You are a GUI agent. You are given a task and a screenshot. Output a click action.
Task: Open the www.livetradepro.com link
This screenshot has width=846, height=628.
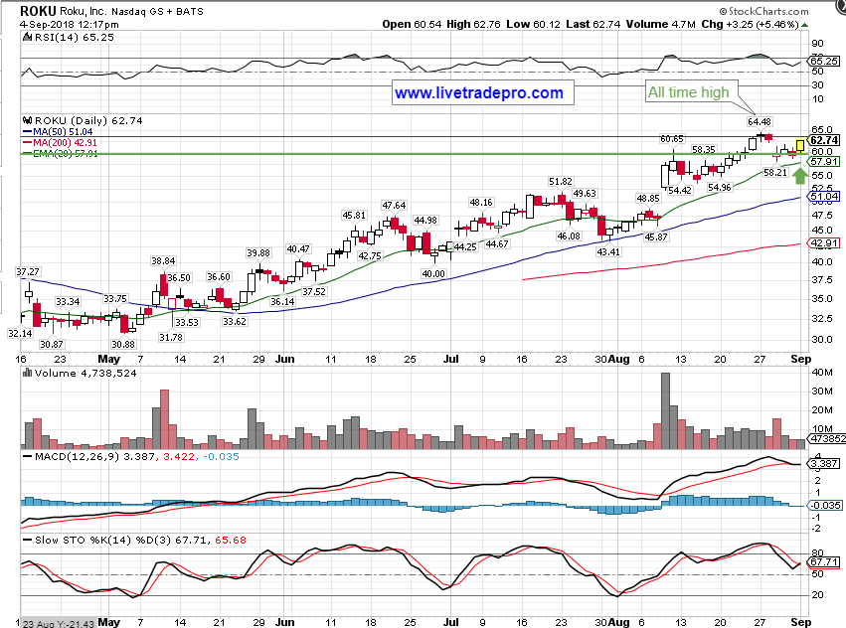click(479, 93)
